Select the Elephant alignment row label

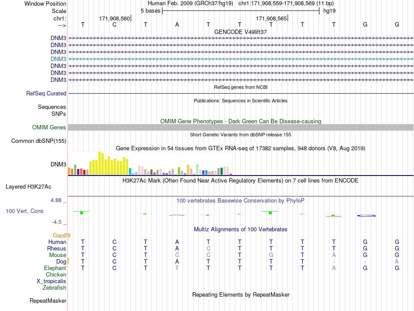pos(55,268)
